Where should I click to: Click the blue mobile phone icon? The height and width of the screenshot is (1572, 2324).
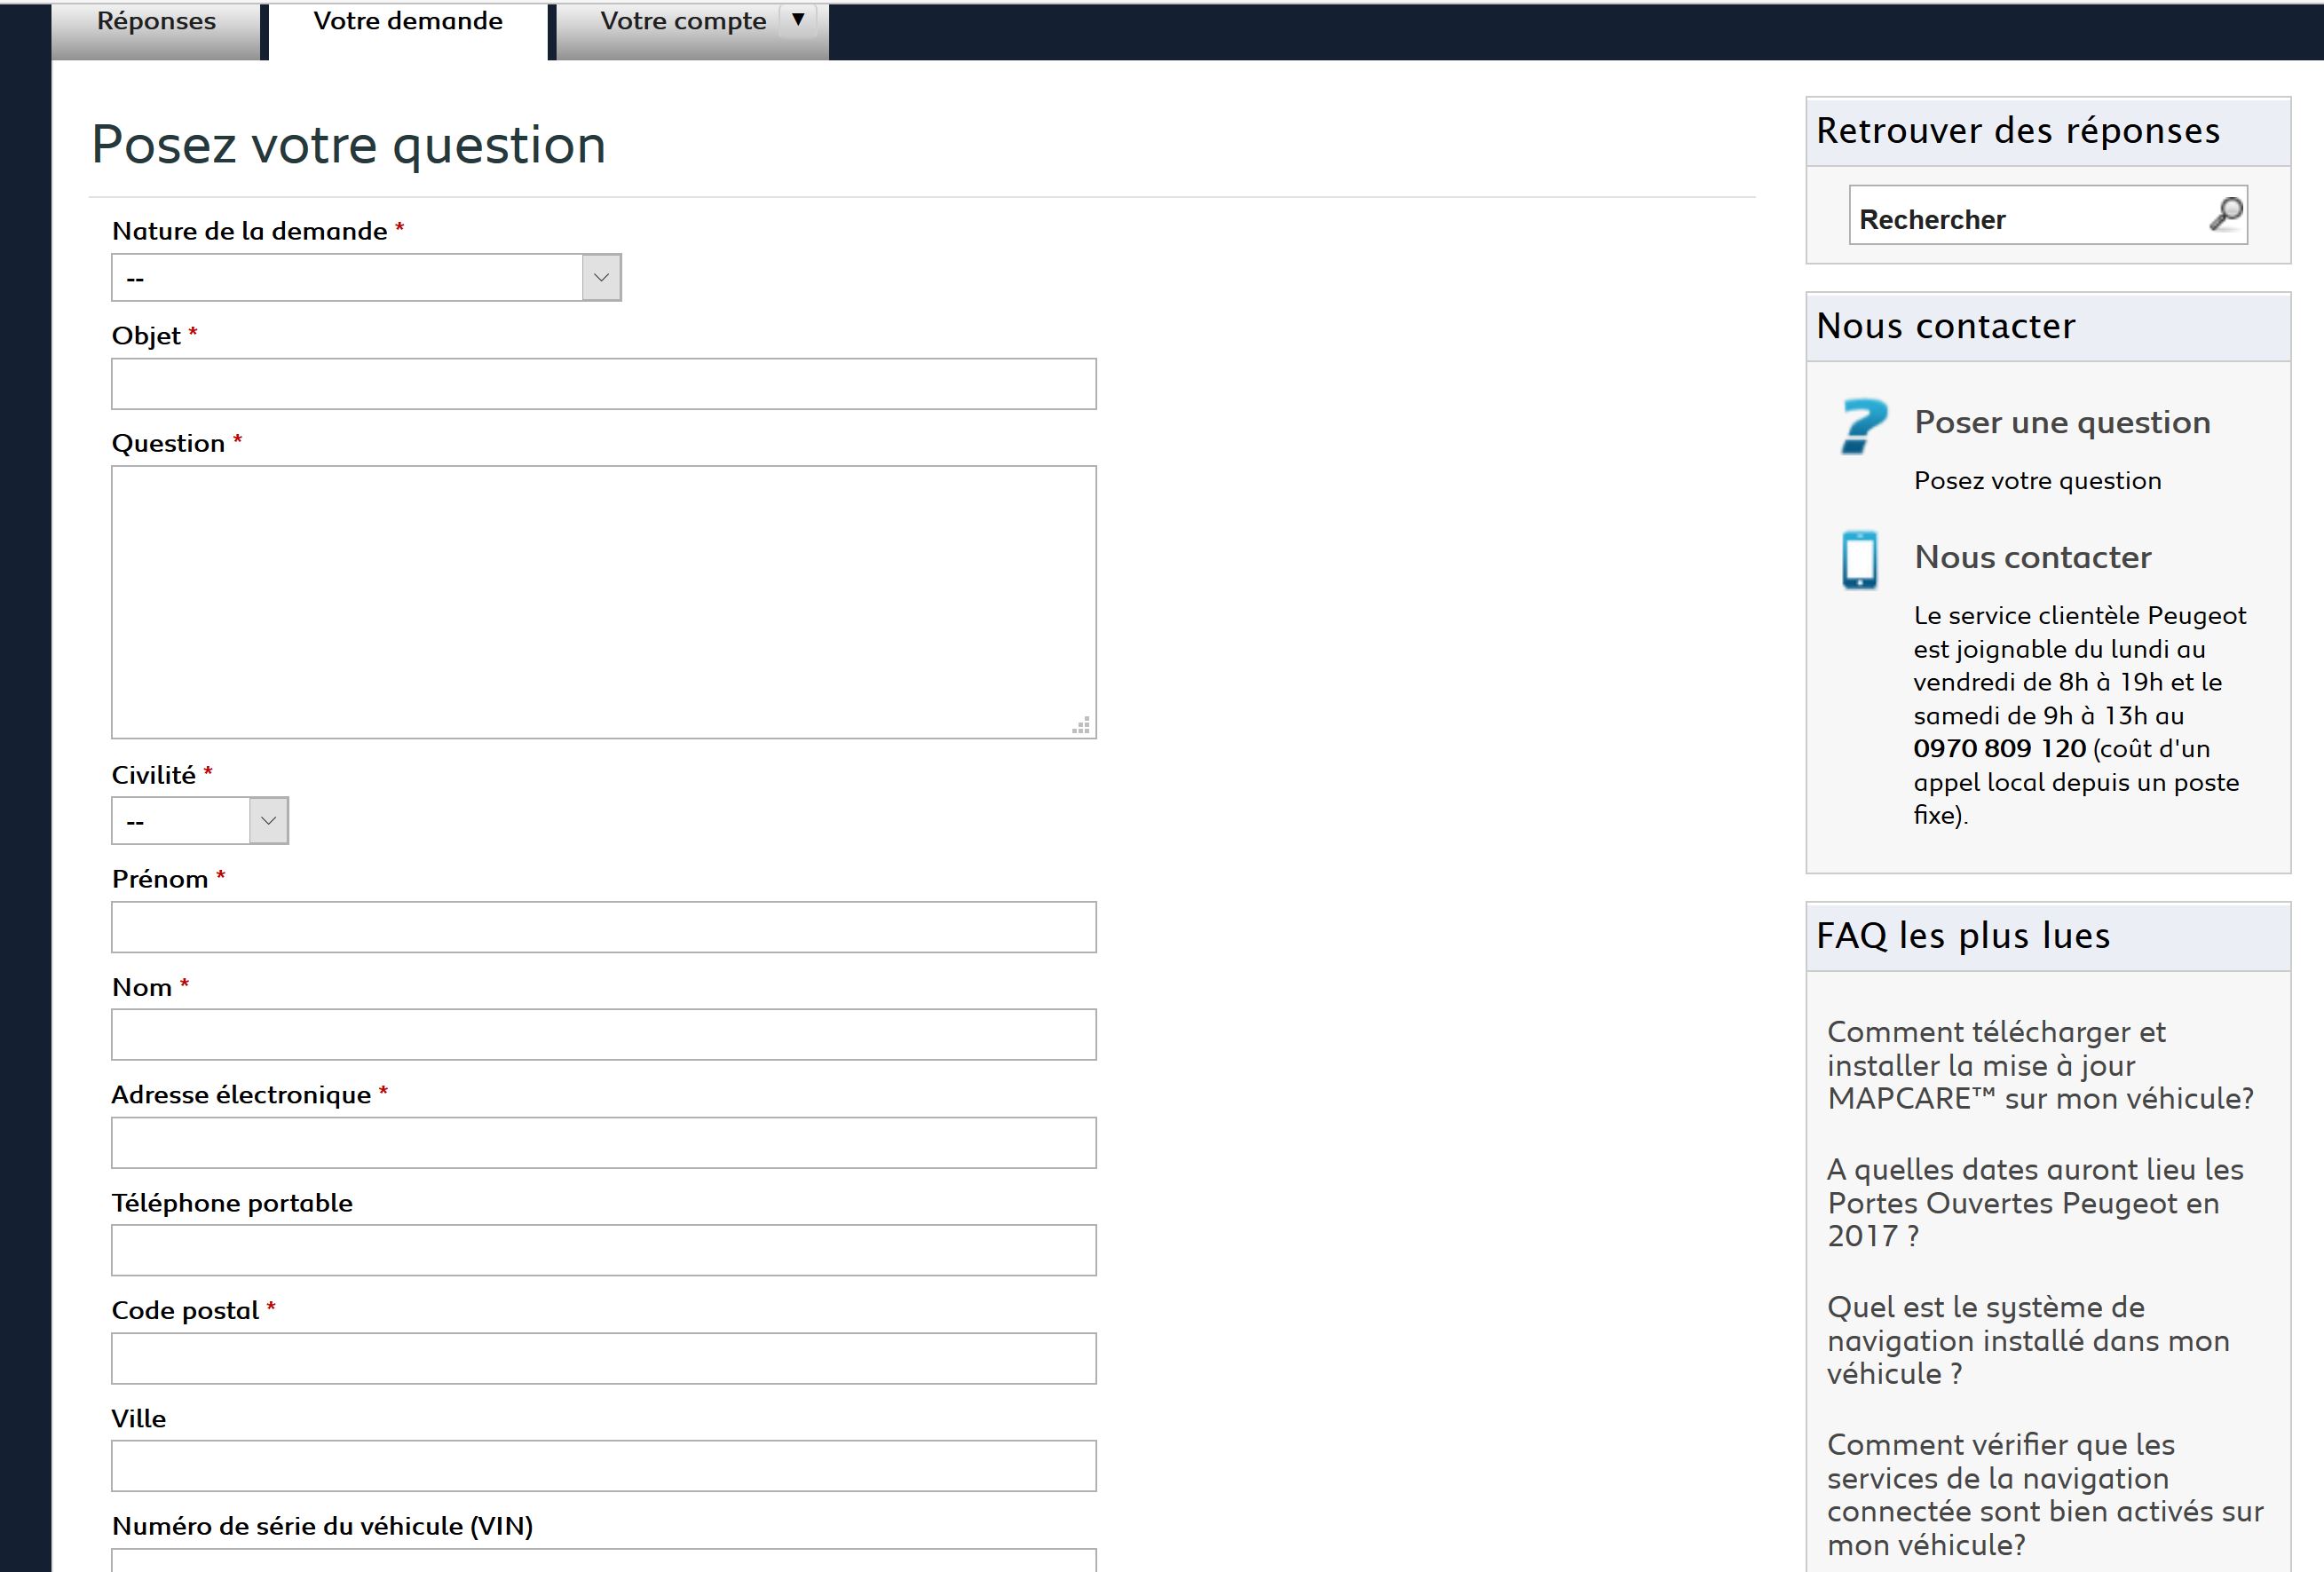(1859, 559)
